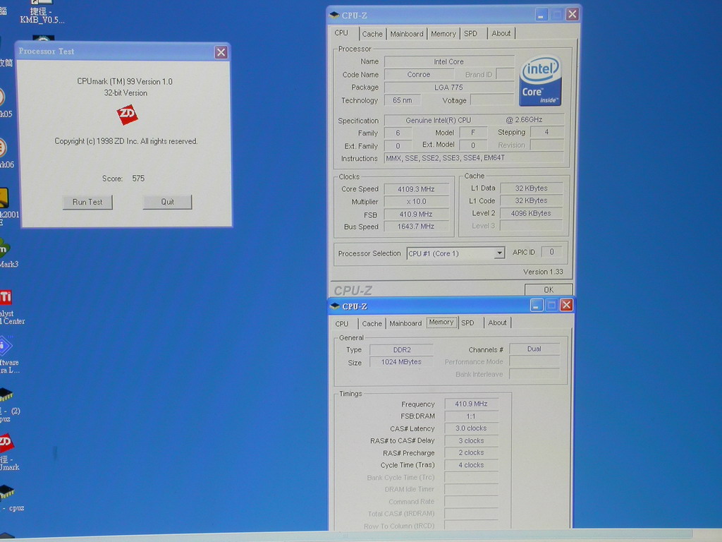Image resolution: width=722 pixels, height=542 pixels.
Task: Click the Core Speed value 4109.3 MHz
Action: (x=416, y=189)
